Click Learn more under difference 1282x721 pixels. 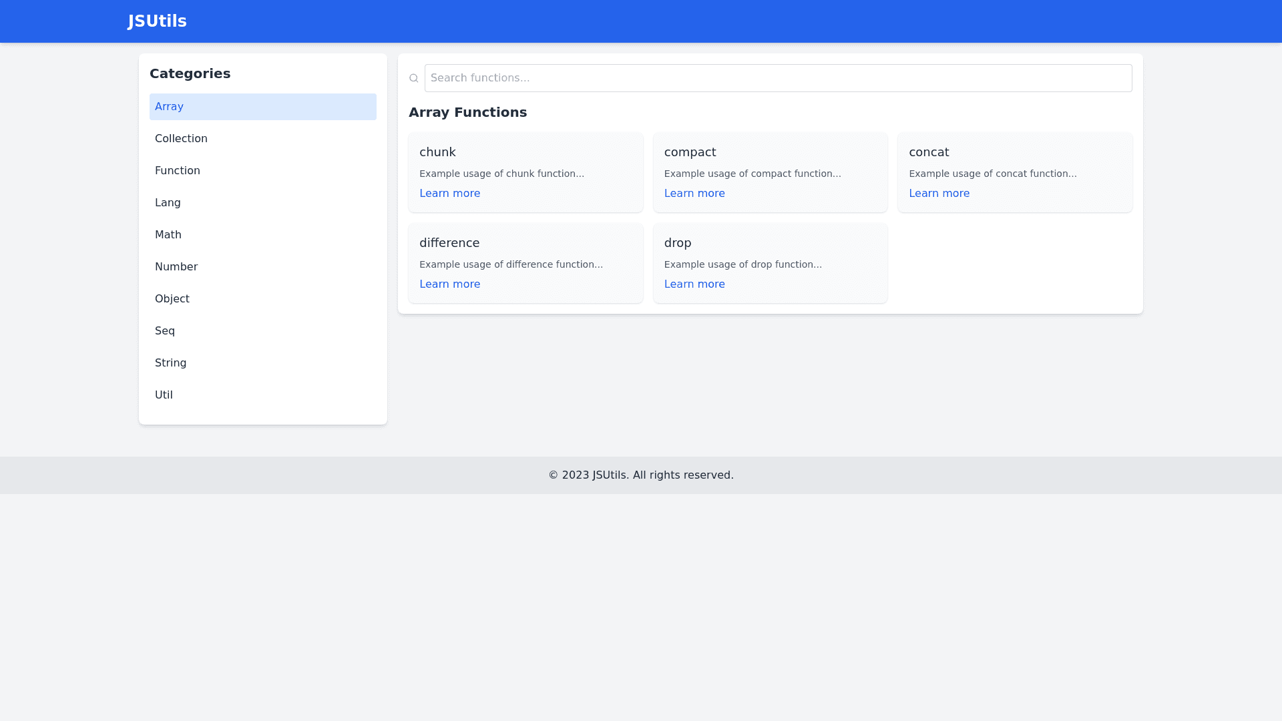[449, 284]
